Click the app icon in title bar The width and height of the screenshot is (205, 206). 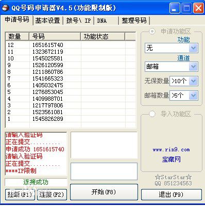[6, 8]
